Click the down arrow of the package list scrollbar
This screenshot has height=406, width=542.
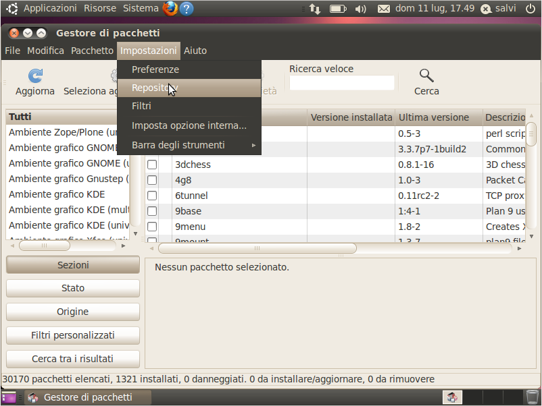pyautogui.click(x=532, y=236)
